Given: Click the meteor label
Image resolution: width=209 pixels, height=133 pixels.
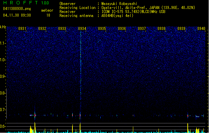Looking at the screenshot, I should (47, 10).
